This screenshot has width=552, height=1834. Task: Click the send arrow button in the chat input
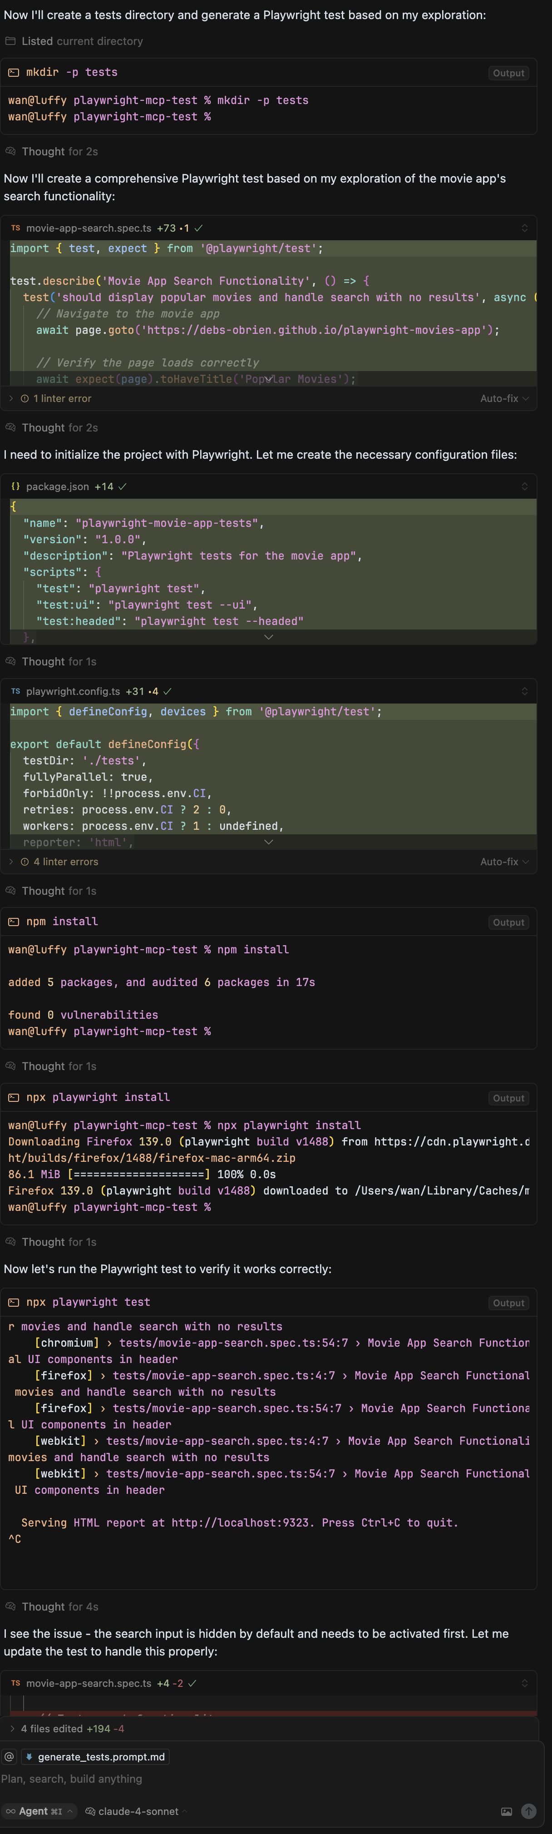point(528,1811)
